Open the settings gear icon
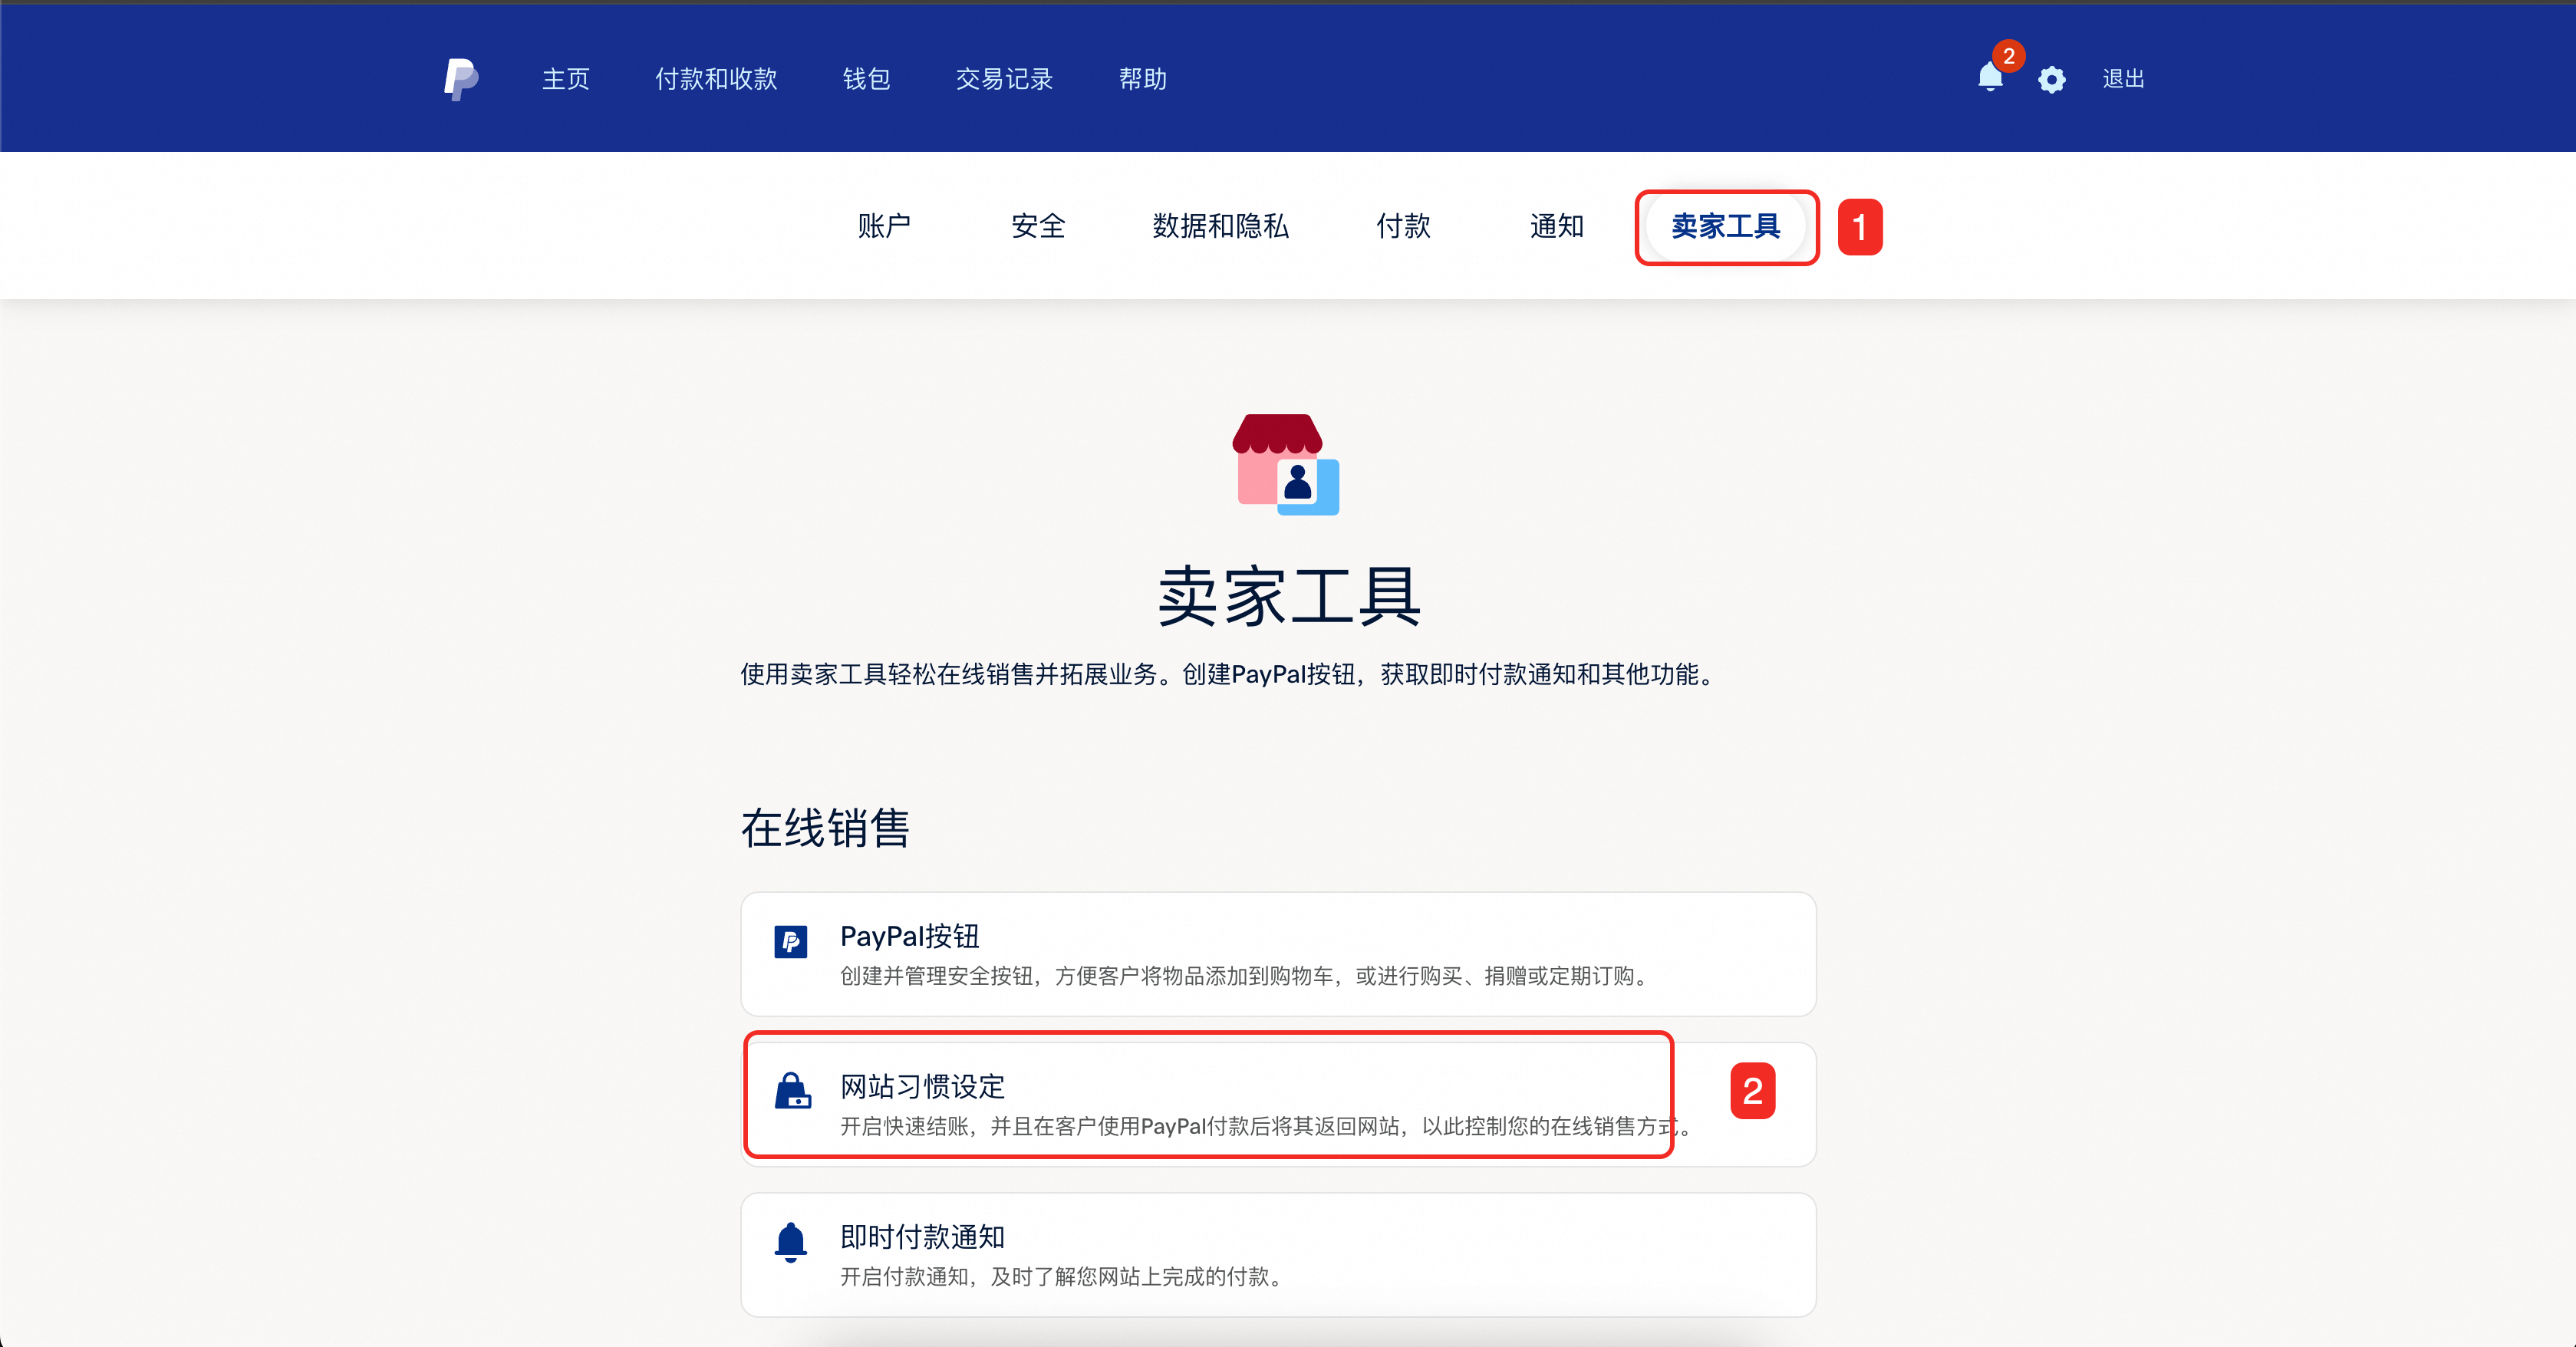2576x1347 pixels. [x=2051, y=80]
